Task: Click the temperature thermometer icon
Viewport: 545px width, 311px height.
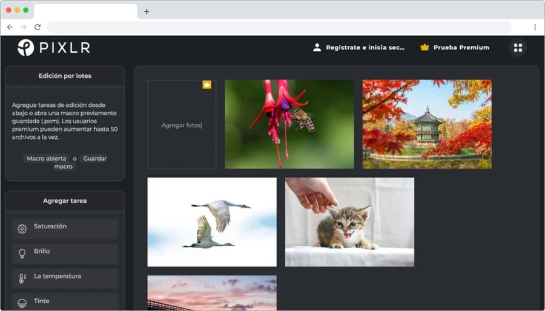Action: (22, 278)
